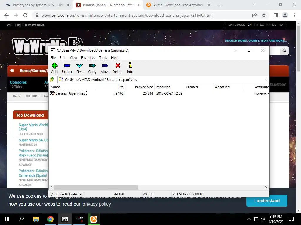The width and height of the screenshot is (301, 225).
Task: Click the right scroll arrow in 7-Zip list
Action: tap(266, 187)
